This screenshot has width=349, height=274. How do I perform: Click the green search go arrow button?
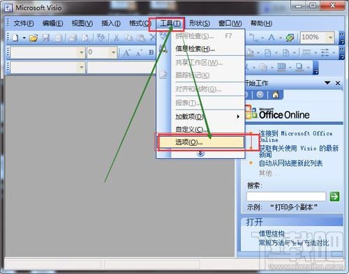pyautogui.click(x=334, y=197)
